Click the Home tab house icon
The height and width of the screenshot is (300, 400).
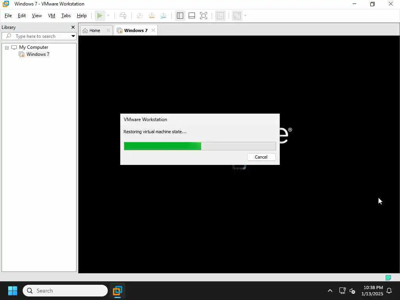85,30
